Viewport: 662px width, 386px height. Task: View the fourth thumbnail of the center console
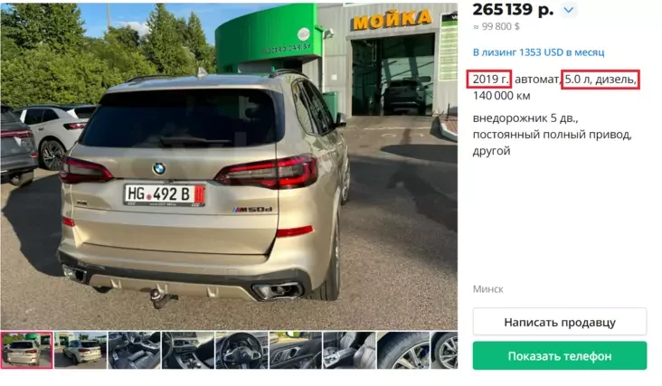[x=188, y=350]
